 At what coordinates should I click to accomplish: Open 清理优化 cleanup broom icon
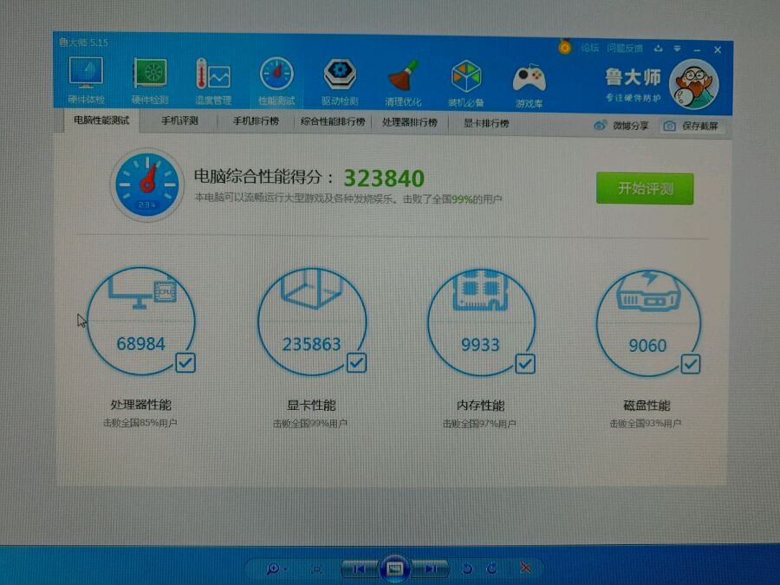coord(403,82)
